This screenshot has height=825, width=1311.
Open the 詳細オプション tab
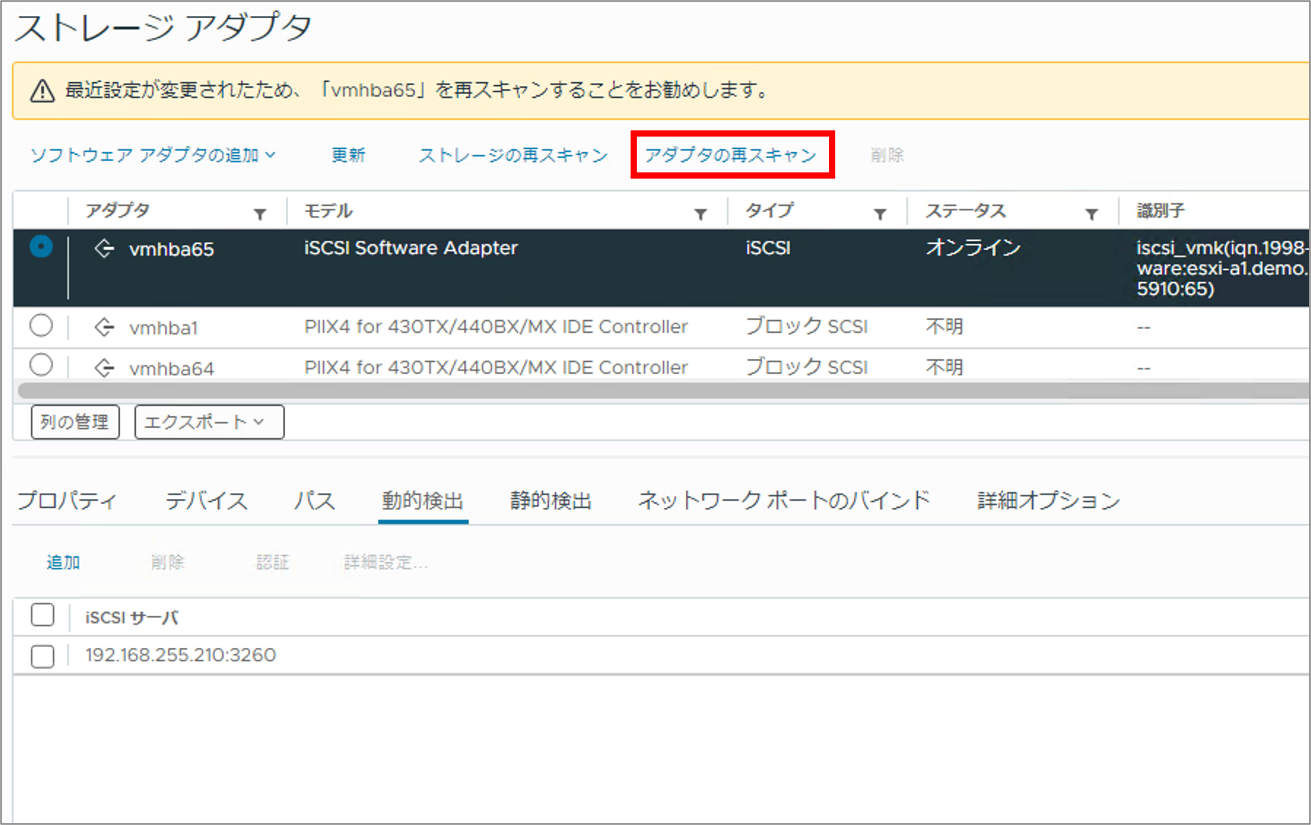click(x=1048, y=500)
